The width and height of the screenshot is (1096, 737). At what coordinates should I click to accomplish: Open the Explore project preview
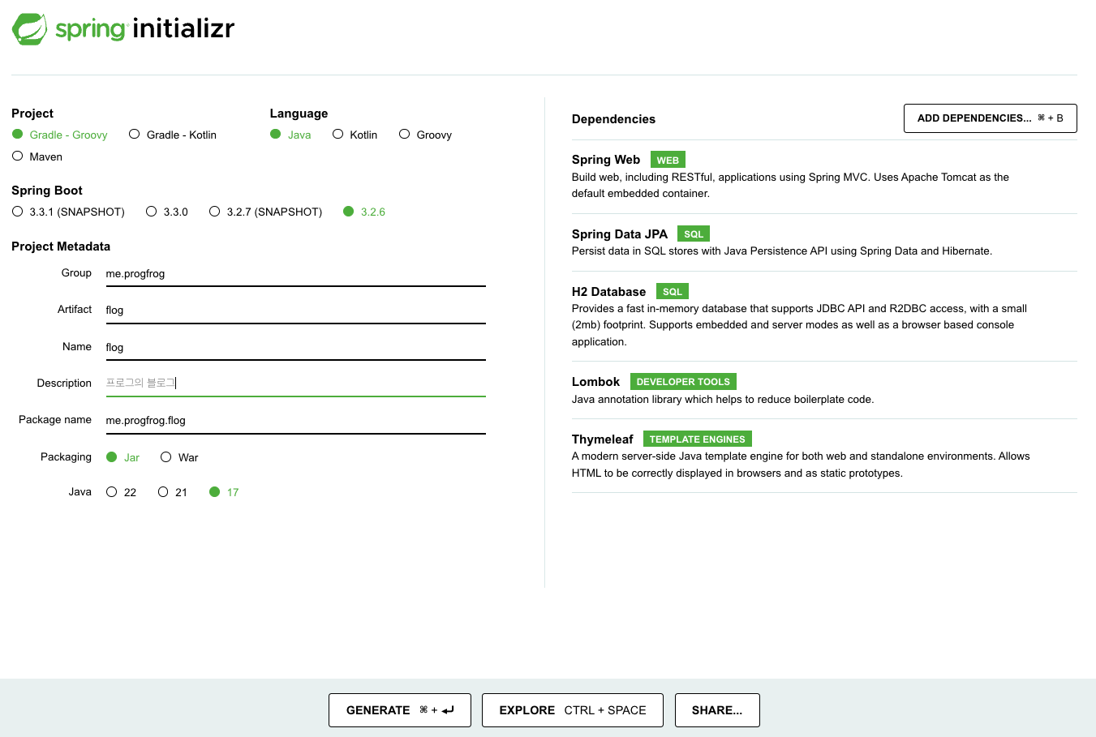point(573,710)
